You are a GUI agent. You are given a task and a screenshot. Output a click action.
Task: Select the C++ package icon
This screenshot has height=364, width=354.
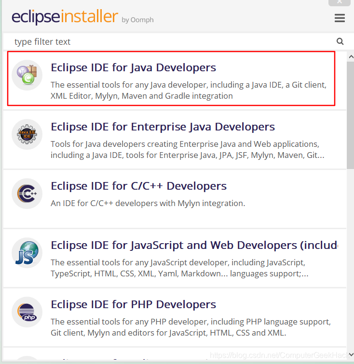tap(27, 194)
